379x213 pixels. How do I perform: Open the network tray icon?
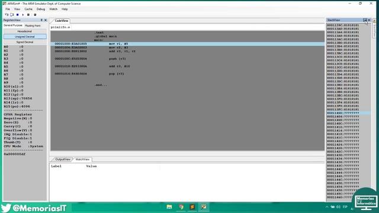point(333,207)
